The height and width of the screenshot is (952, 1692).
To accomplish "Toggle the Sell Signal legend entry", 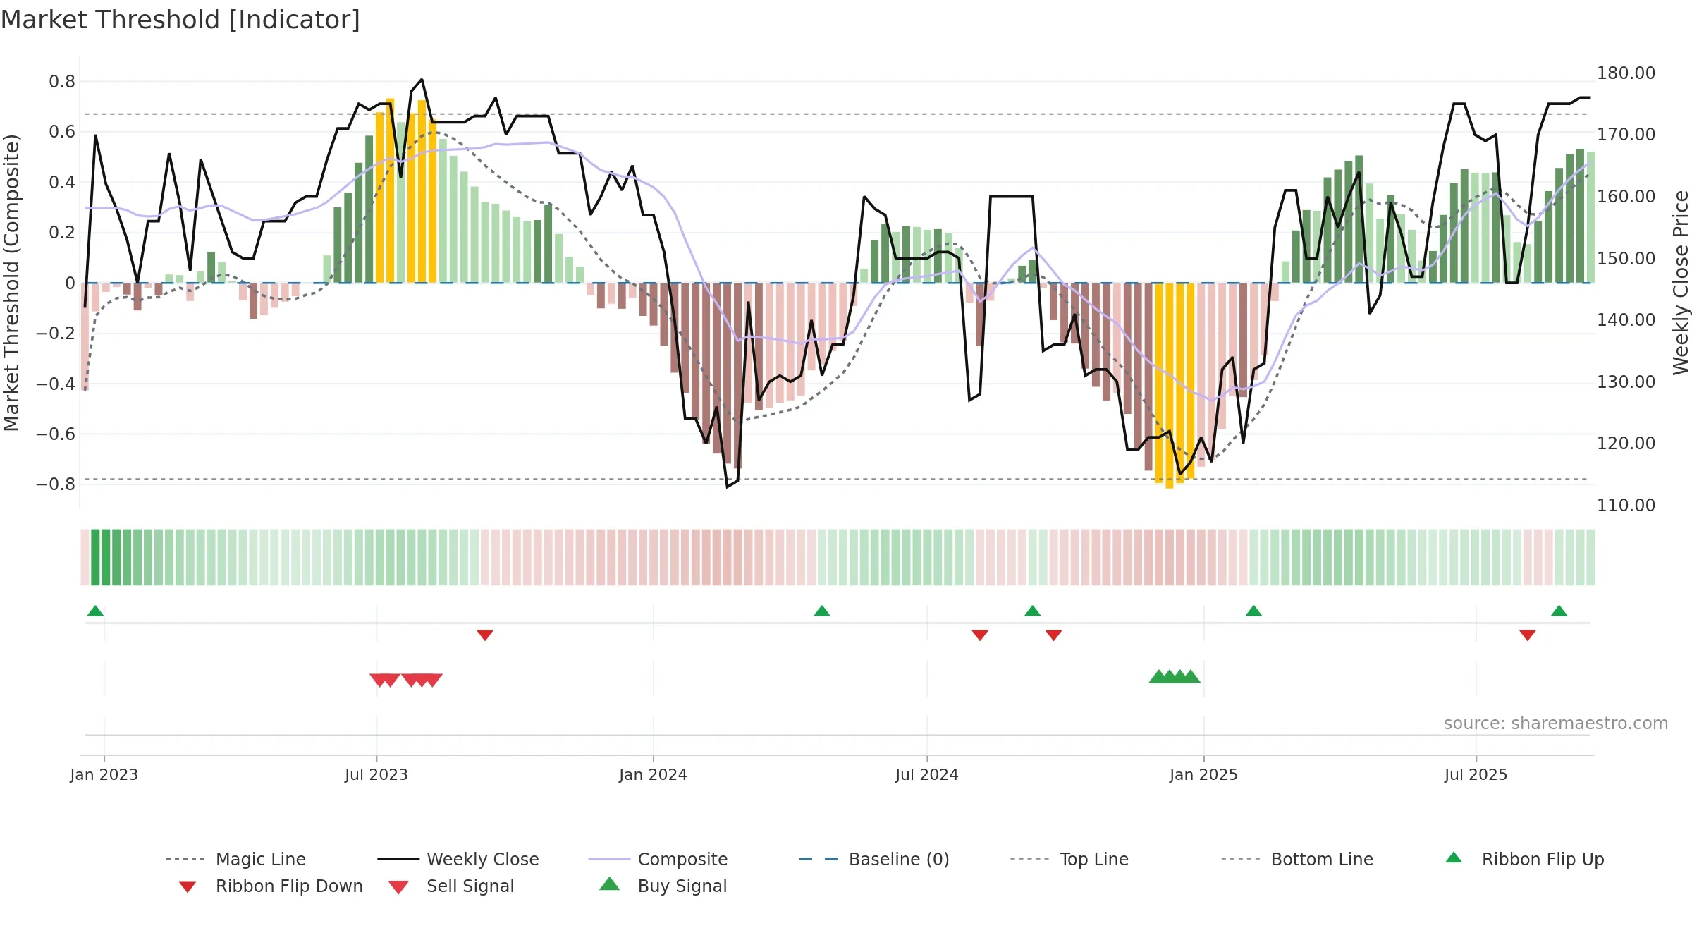I will 451,886.
